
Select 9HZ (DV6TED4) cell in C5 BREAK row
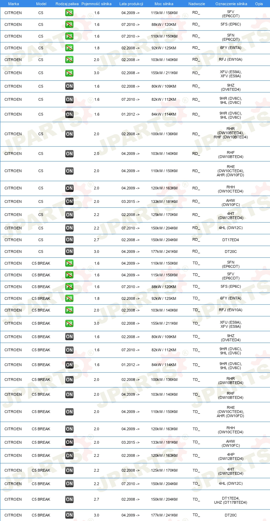point(231,338)
